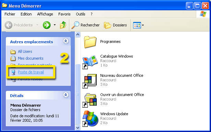Select the Ouvrir un document Office icon
This screenshot has height=132, width=211.
click(x=90, y=100)
